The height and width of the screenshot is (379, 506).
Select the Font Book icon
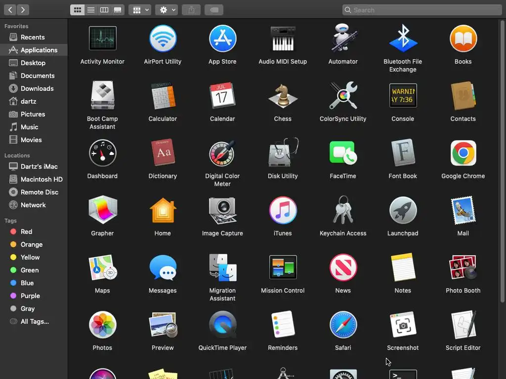click(x=403, y=152)
